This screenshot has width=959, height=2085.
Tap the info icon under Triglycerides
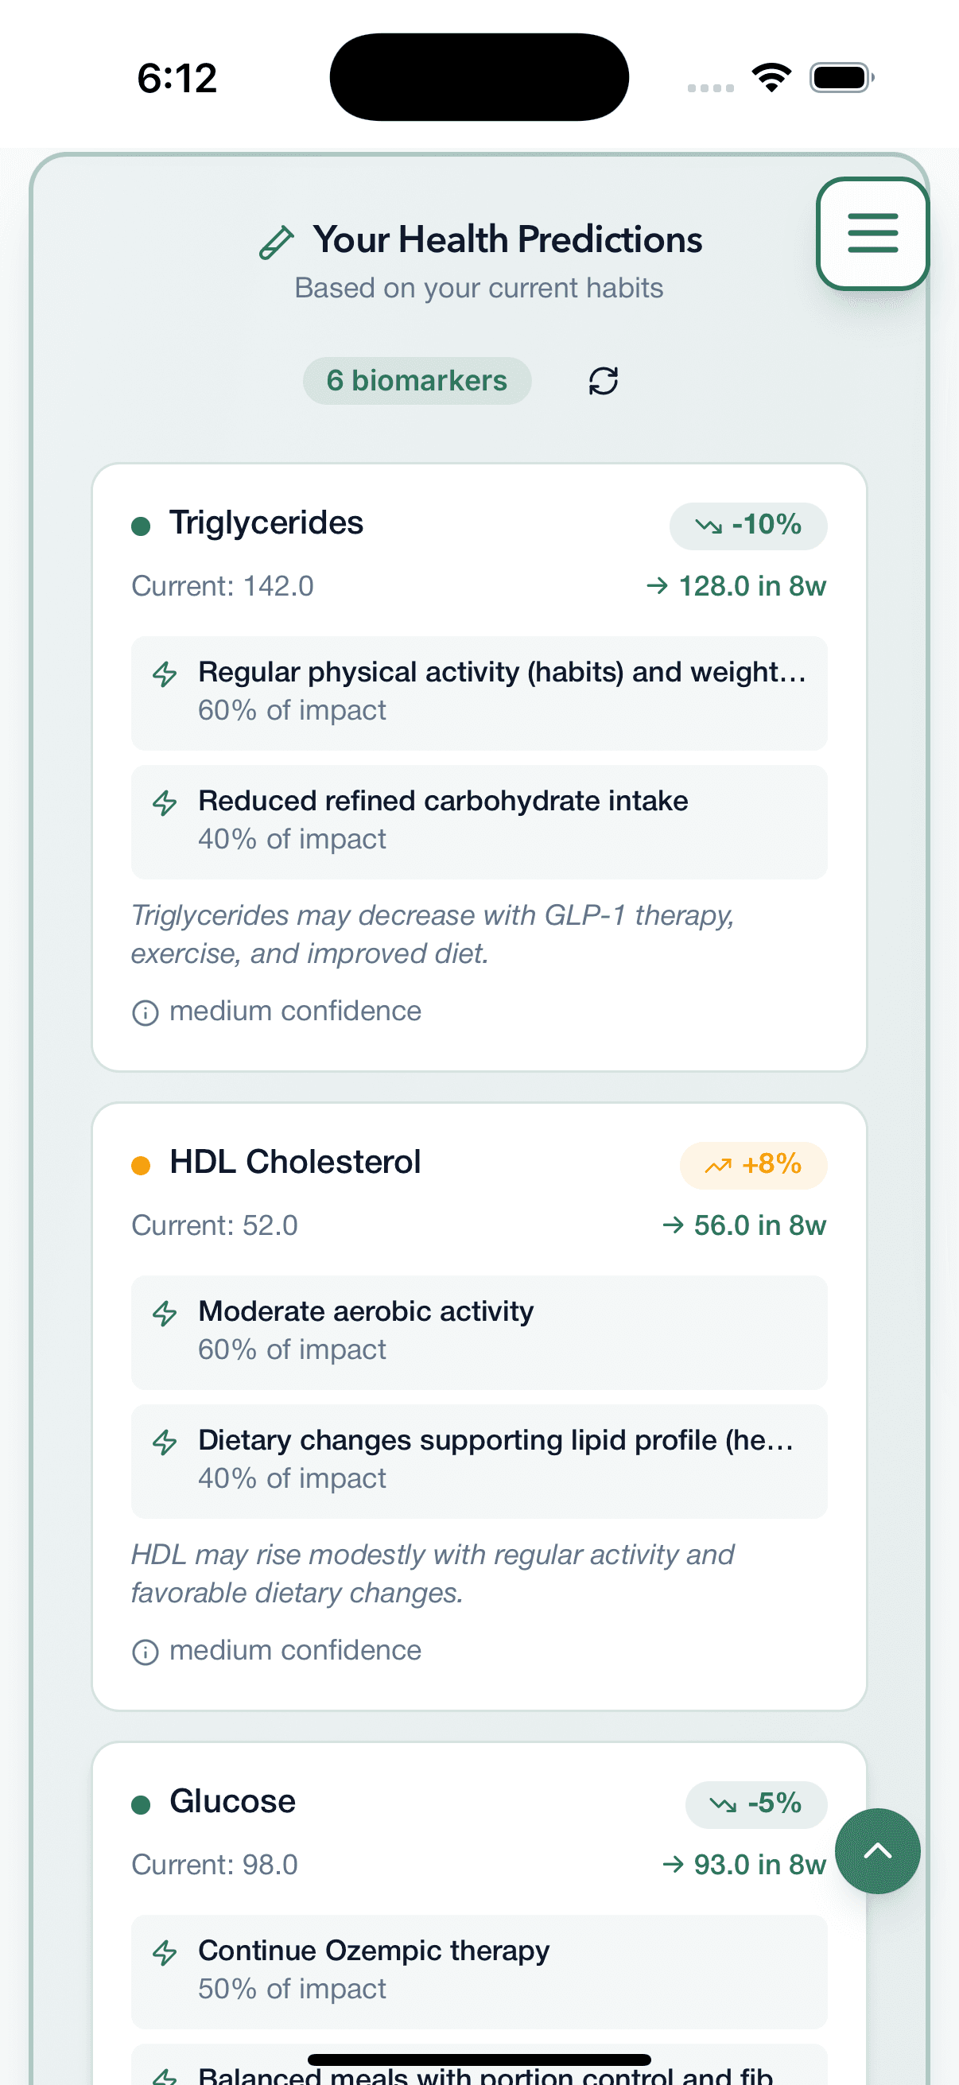click(146, 1011)
